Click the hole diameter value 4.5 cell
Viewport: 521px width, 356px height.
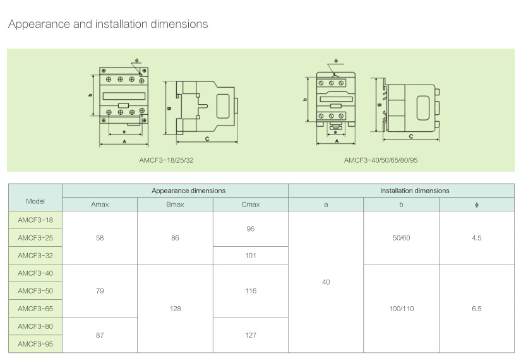click(x=476, y=238)
